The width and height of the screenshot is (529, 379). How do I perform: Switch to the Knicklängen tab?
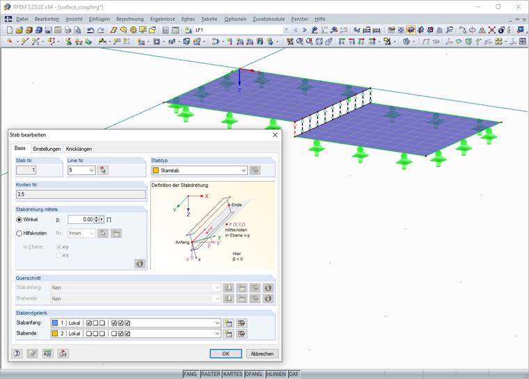tap(79, 149)
